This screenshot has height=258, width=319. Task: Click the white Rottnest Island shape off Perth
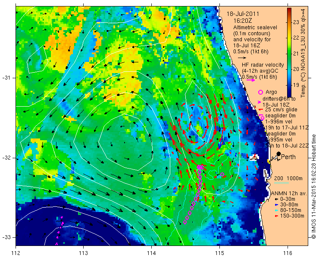tap(253, 157)
